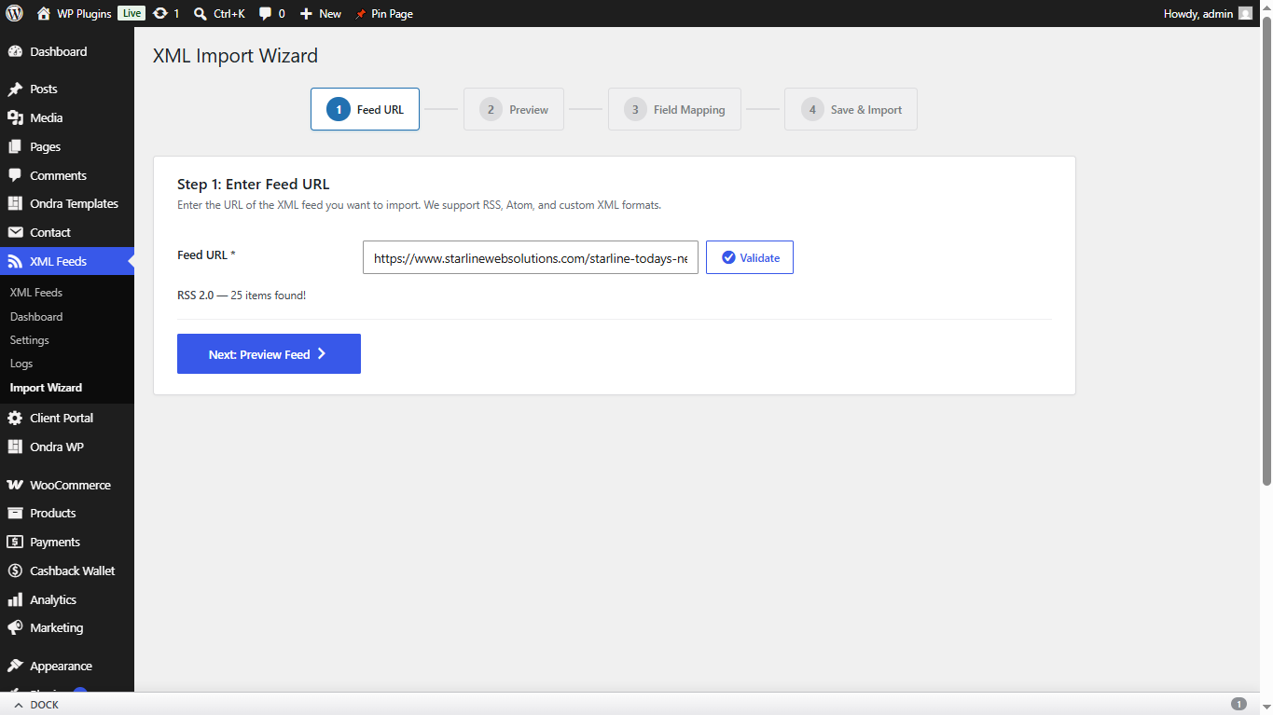Viewport: 1273px width, 715px height.
Task: Click Next: Preview Feed button
Action: [269, 354]
